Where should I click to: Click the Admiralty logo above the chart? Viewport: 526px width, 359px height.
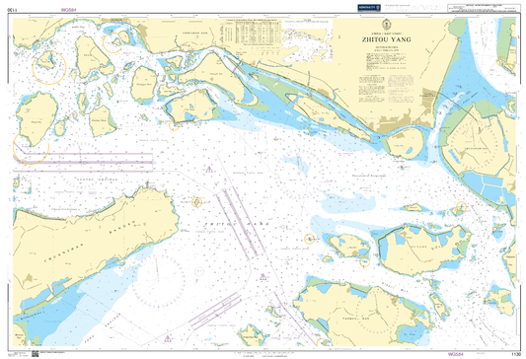pos(369,7)
